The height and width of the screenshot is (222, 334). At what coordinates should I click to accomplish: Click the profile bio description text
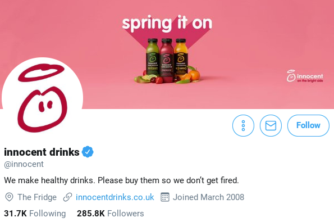(121, 180)
